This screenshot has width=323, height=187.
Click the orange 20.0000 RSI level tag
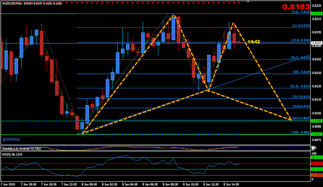tap(317, 175)
